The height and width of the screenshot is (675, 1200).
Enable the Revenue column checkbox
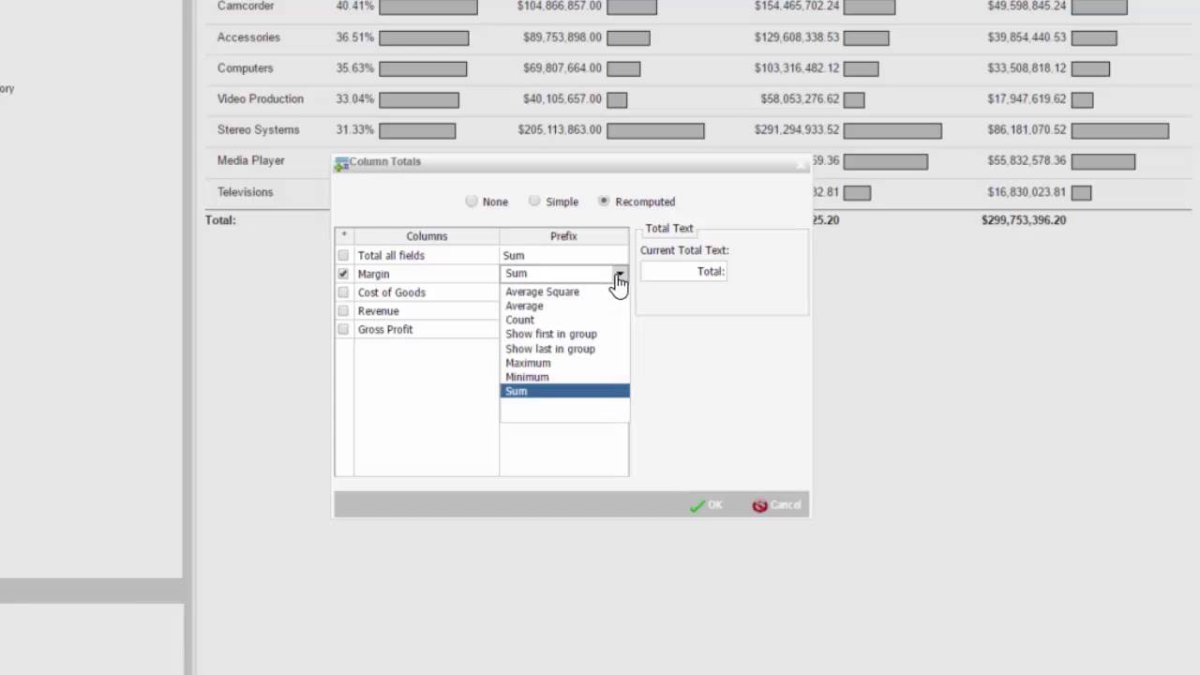click(x=343, y=311)
